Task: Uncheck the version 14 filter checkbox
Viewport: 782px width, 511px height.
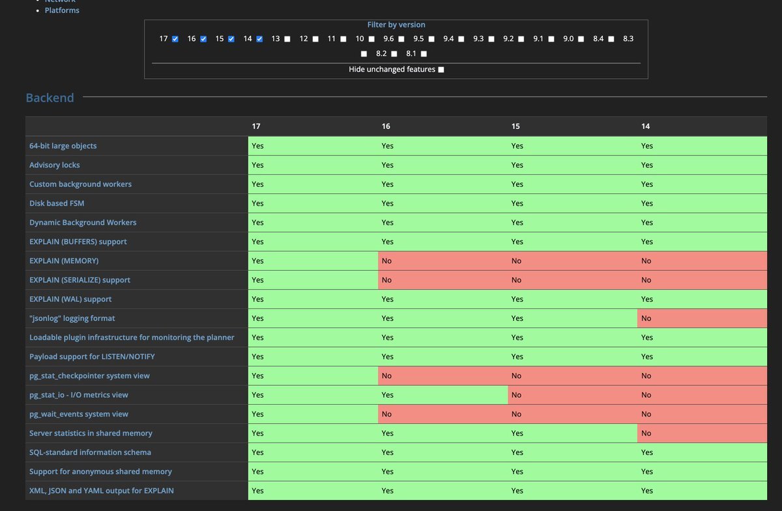Action: (259, 39)
